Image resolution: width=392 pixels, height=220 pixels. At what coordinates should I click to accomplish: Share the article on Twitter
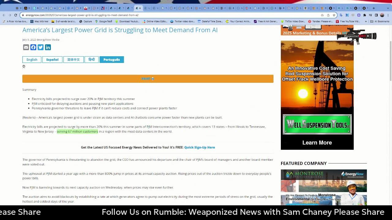(x=40, y=47)
